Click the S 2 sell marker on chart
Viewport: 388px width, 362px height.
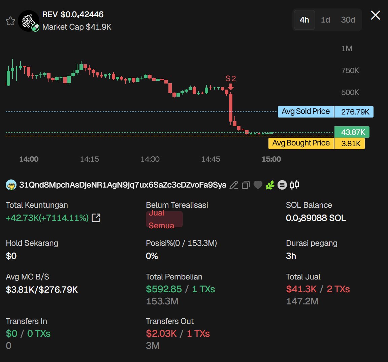[231, 82]
